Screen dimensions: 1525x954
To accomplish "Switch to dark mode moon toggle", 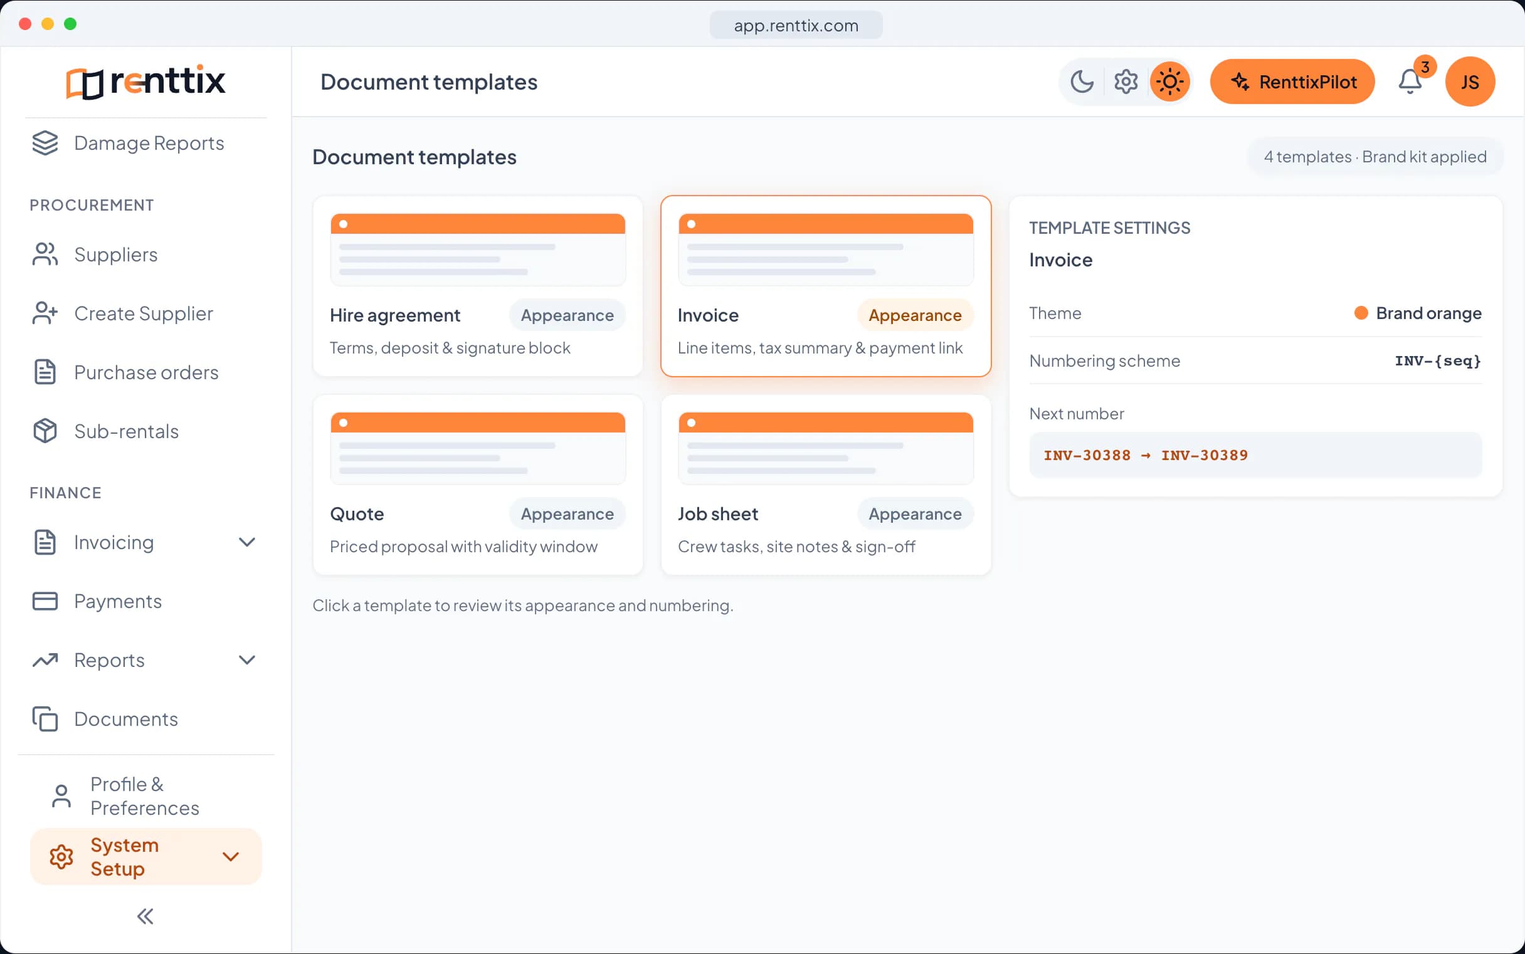I will pyautogui.click(x=1082, y=81).
